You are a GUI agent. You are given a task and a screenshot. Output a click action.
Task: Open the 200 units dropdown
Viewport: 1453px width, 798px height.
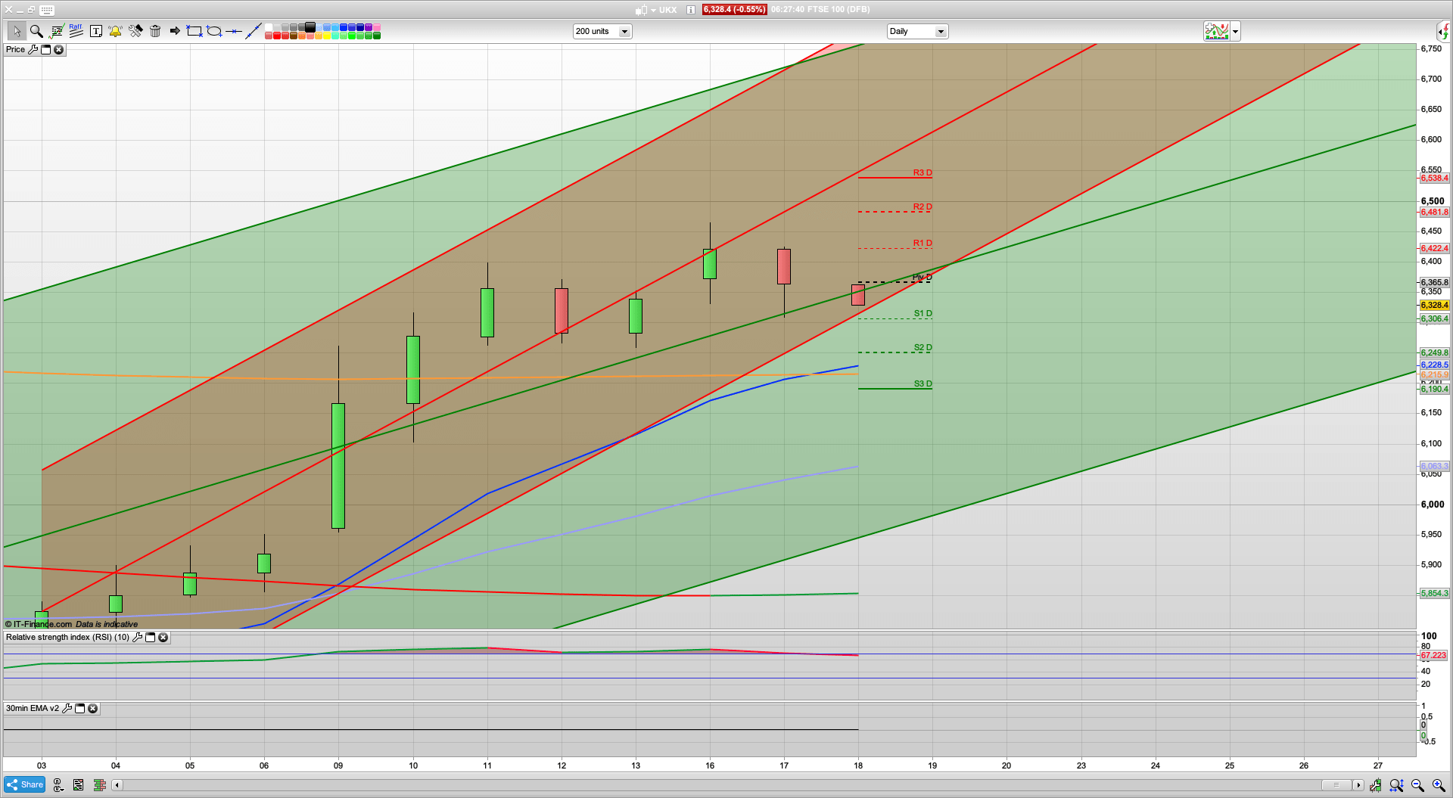624,31
